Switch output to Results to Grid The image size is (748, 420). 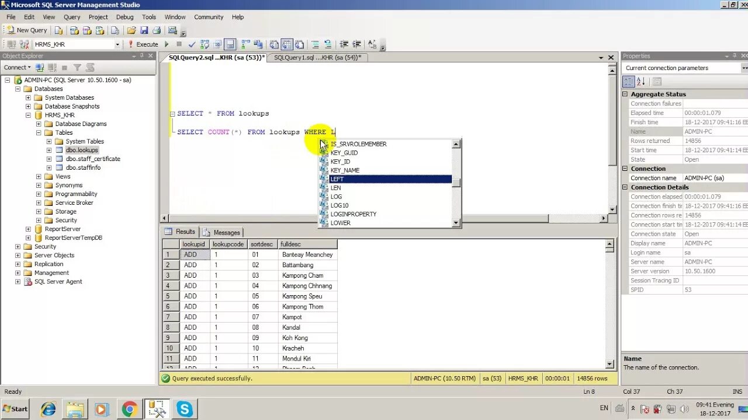287,44
